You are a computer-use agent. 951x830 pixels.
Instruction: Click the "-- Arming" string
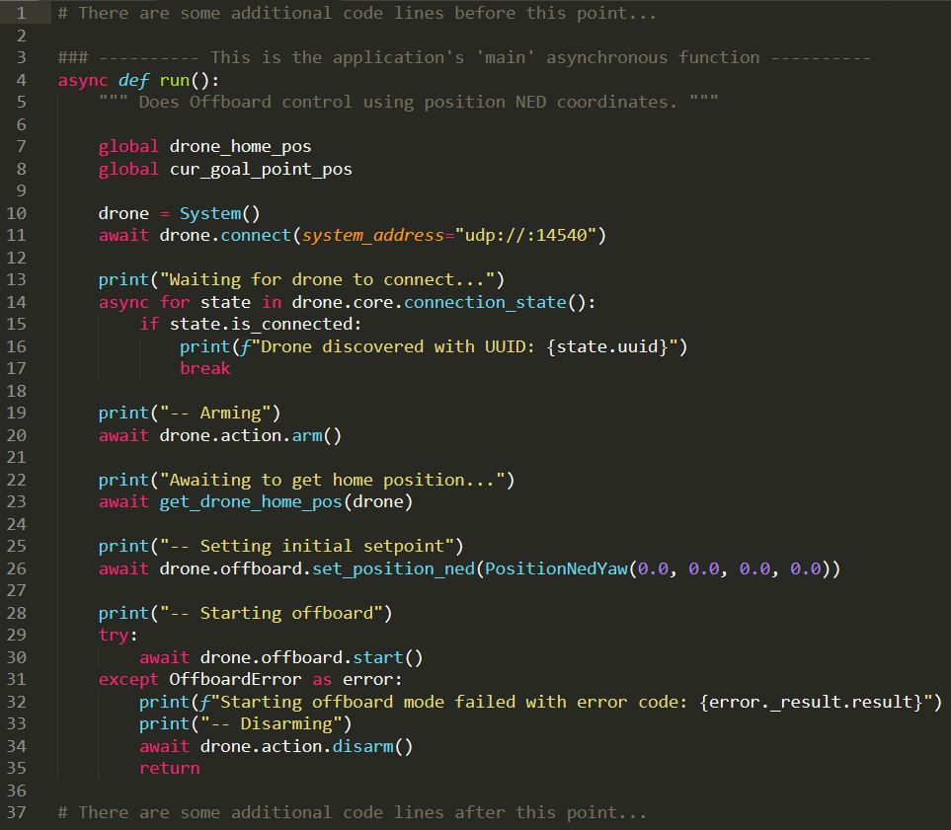pyautogui.click(x=214, y=413)
